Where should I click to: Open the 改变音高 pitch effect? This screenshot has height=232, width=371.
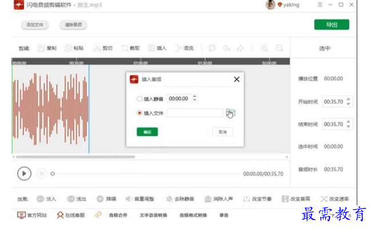296,199
